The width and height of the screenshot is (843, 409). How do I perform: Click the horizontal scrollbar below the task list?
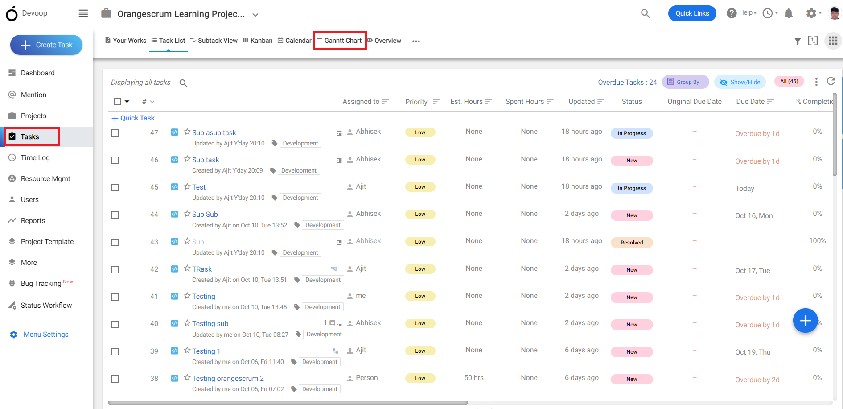click(x=288, y=402)
